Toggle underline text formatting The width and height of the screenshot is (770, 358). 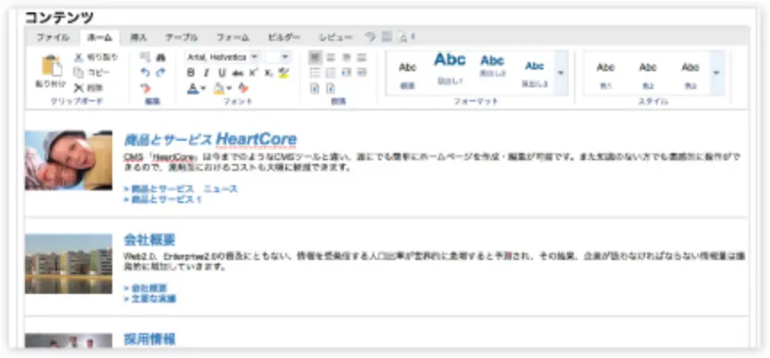pos(221,72)
